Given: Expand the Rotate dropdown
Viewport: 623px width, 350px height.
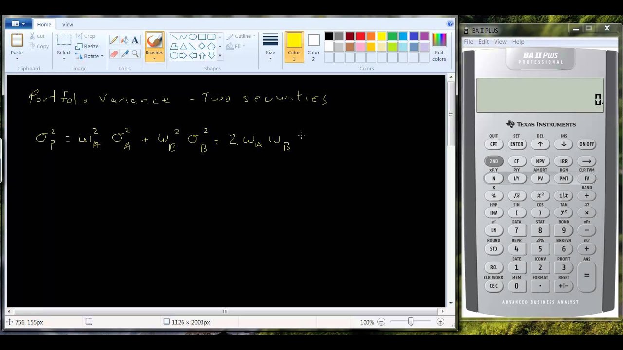Looking at the screenshot, I should click(x=90, y=56).
